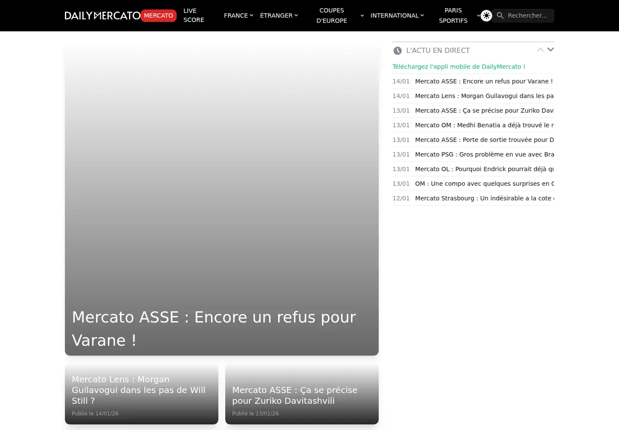619x430 pixels.
Task: Open the DailyMercato logo homepage
Action: coord(103,15)
